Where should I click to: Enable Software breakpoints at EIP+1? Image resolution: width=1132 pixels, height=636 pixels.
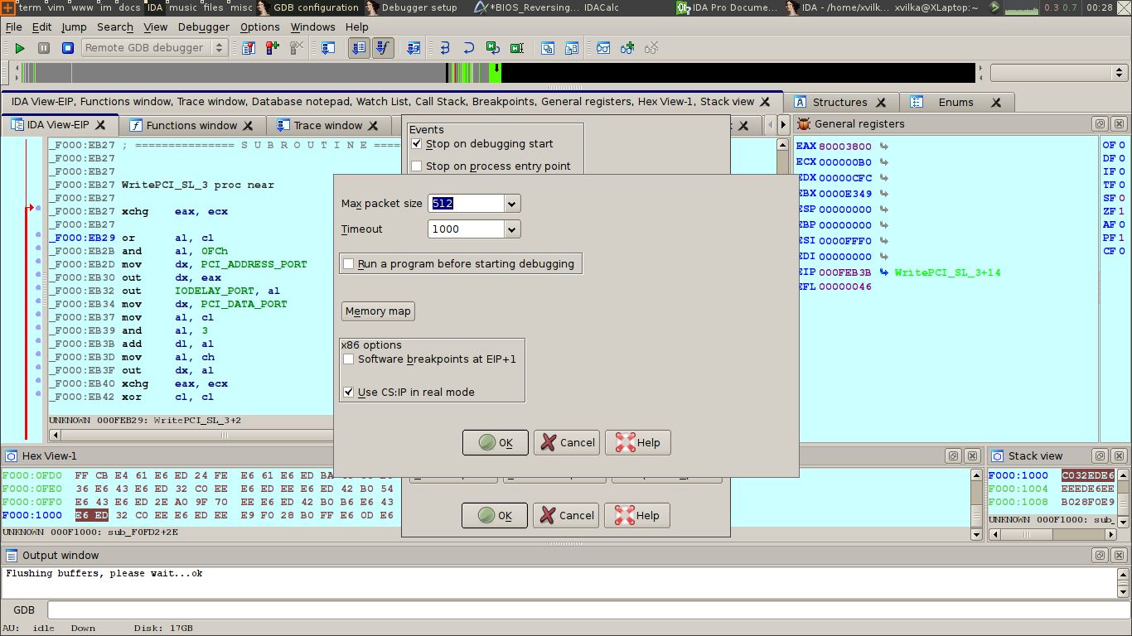[349, 359]
